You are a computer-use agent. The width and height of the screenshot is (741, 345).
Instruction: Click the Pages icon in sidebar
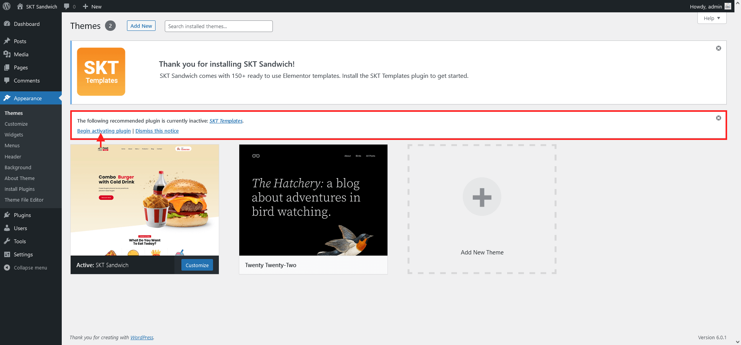7,67
